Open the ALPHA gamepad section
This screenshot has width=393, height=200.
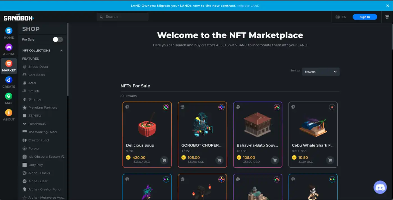[x=9, y=50]
